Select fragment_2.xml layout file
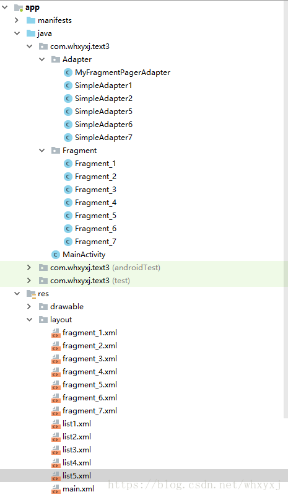The image size is (288, 497). point(90,346)
